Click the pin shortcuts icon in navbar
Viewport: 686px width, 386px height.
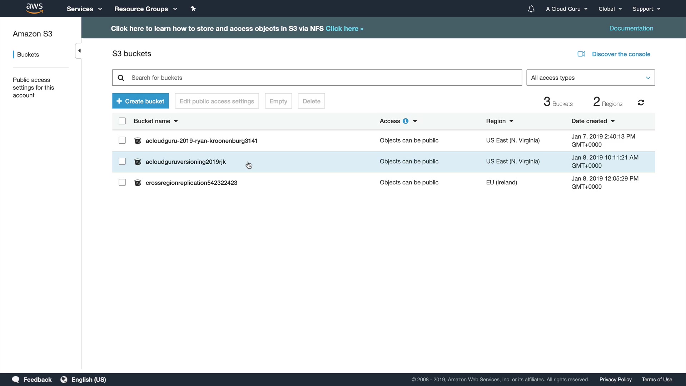click(193, 9)
